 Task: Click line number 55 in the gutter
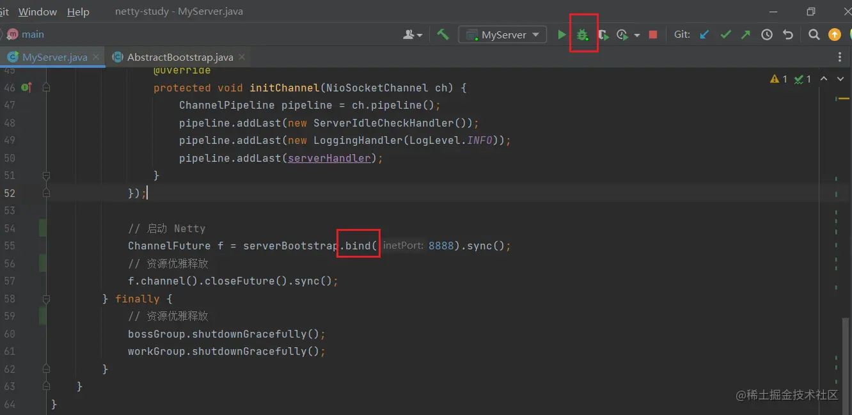[9, 246]
